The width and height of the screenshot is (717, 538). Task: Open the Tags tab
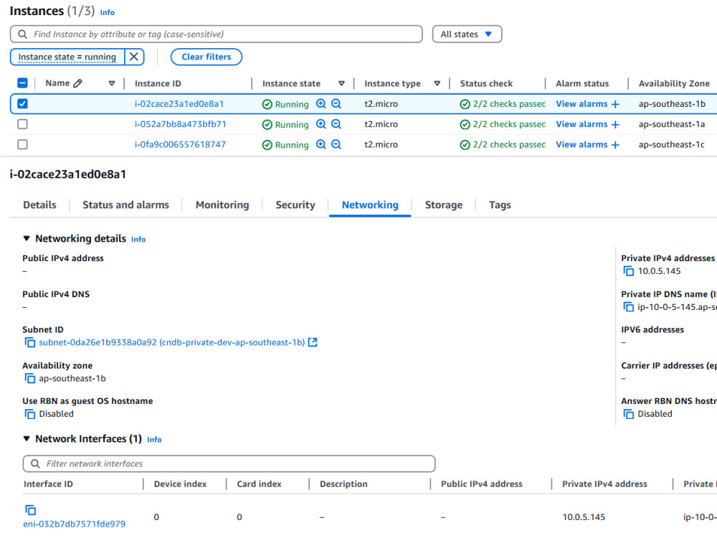pos(500,205)
